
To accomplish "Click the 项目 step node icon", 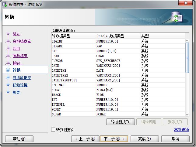I will pyautogui.click(x=8, y=48).
